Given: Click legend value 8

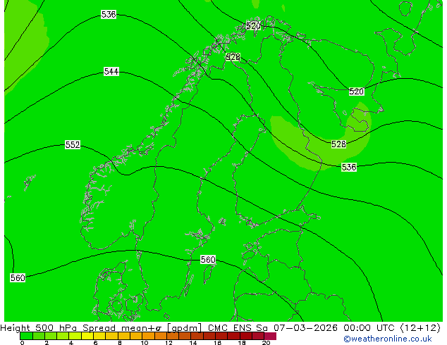Looking at the screenshot, I should point(120,343).
